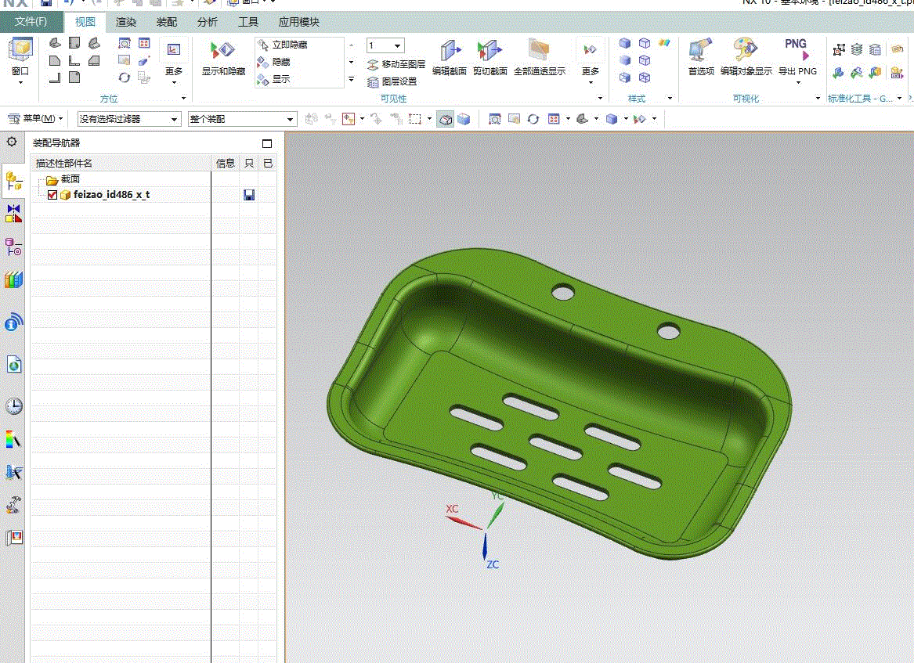This screenshot has height=663, width=914.
Task: Select the 显示 show command
Action: (x=274, y=78)
